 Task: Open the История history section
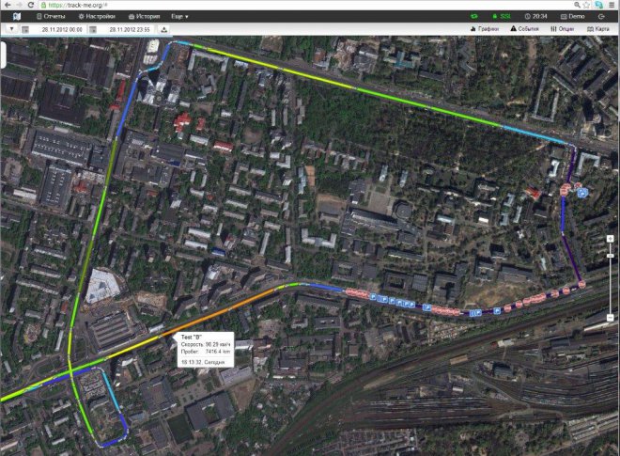point(144,16)
